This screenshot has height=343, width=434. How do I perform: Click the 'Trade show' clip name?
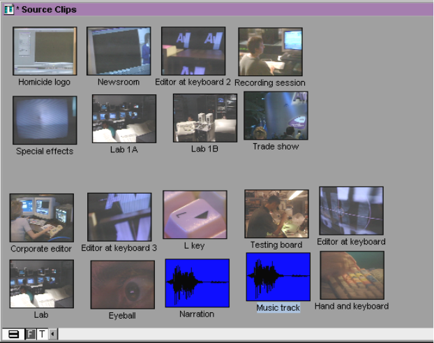[x=276, y=146]
